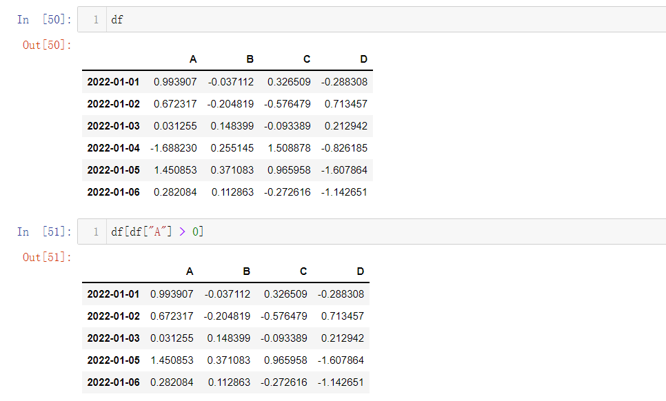Click value 0.148399 in second table
This screenshot has width=666, height=401.
pyautogui.click(x=228, y=338)
